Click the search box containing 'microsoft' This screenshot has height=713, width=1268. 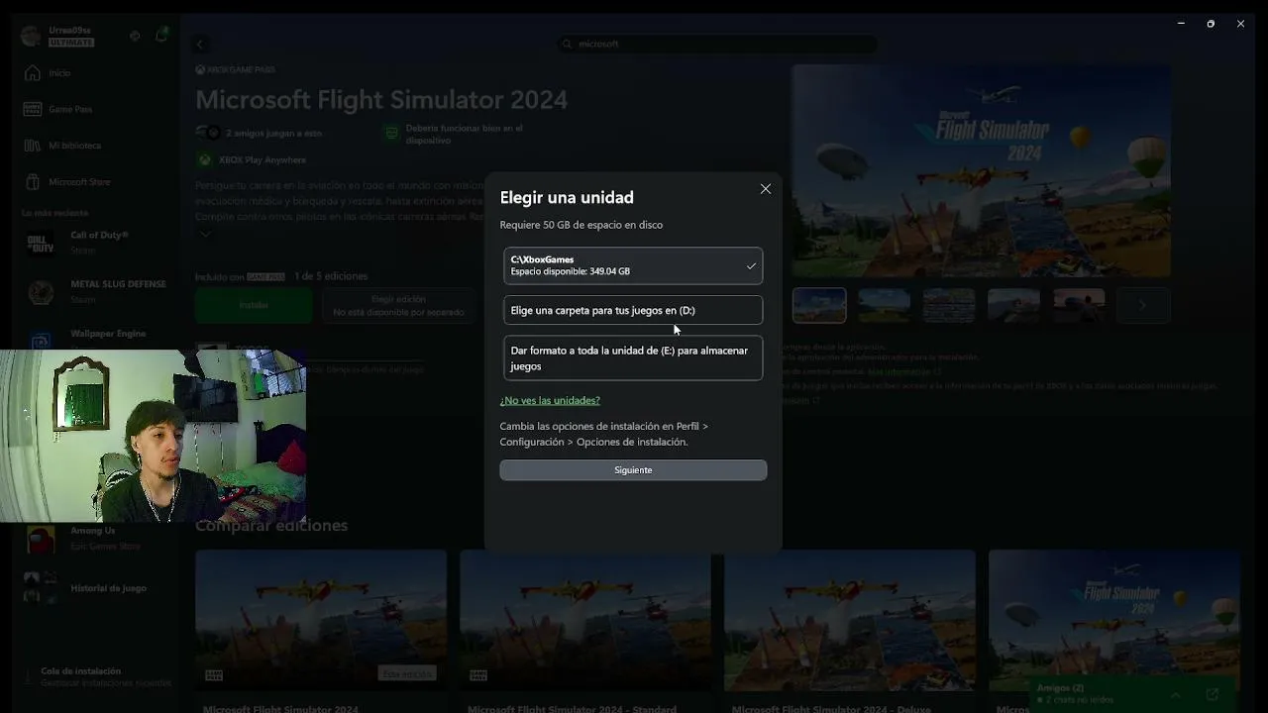pos(717,44)
